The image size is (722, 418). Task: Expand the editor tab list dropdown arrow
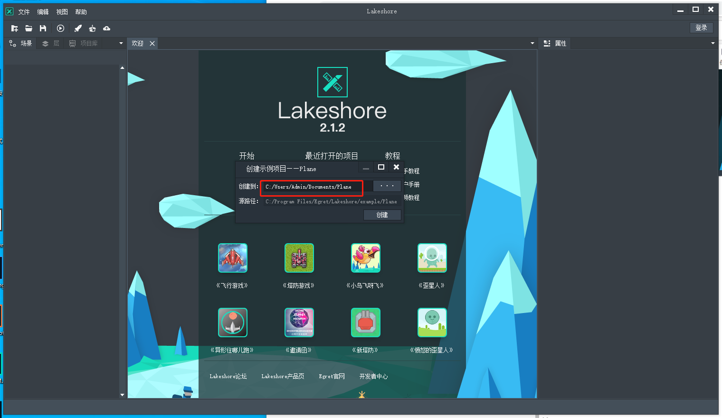click(x=532, y=43)
